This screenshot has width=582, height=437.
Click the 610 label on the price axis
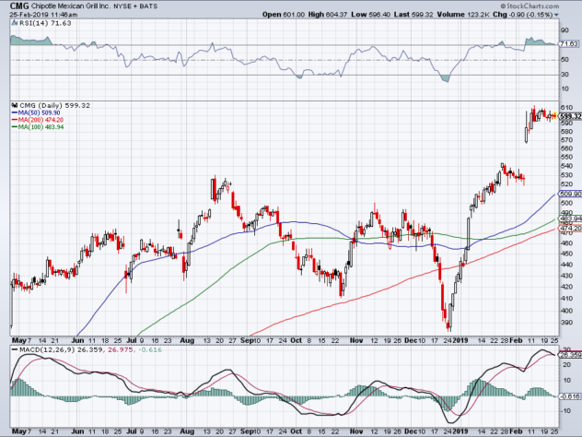click(566, 107)
